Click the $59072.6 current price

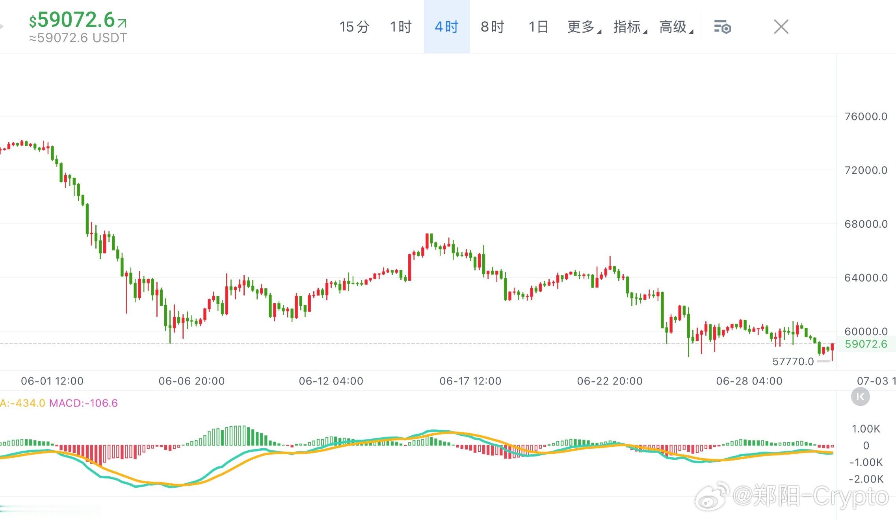pyautogui.click(x=72, y=20)
